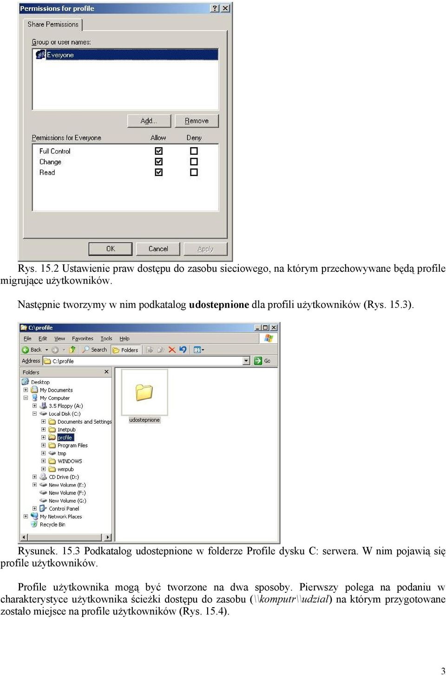Open the Tools menu
Image resolution: width=446 pixels, height=675 pixels.
click(106, 339)
